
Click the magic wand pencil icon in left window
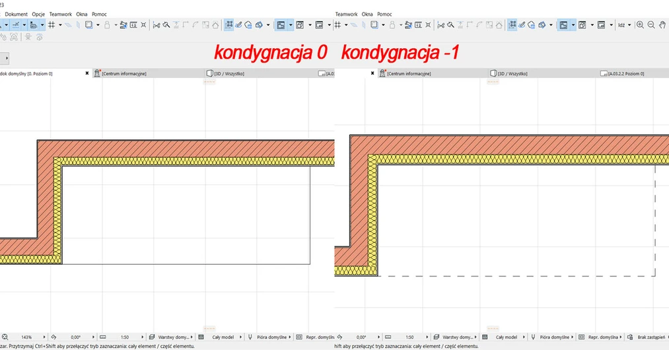tap(238, 24)
